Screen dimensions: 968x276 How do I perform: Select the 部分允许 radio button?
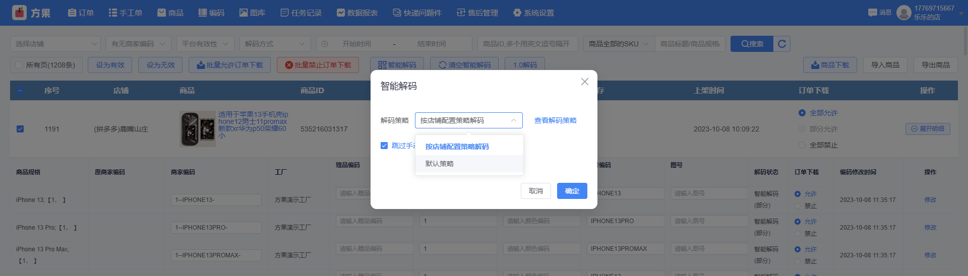pos(802,129)
